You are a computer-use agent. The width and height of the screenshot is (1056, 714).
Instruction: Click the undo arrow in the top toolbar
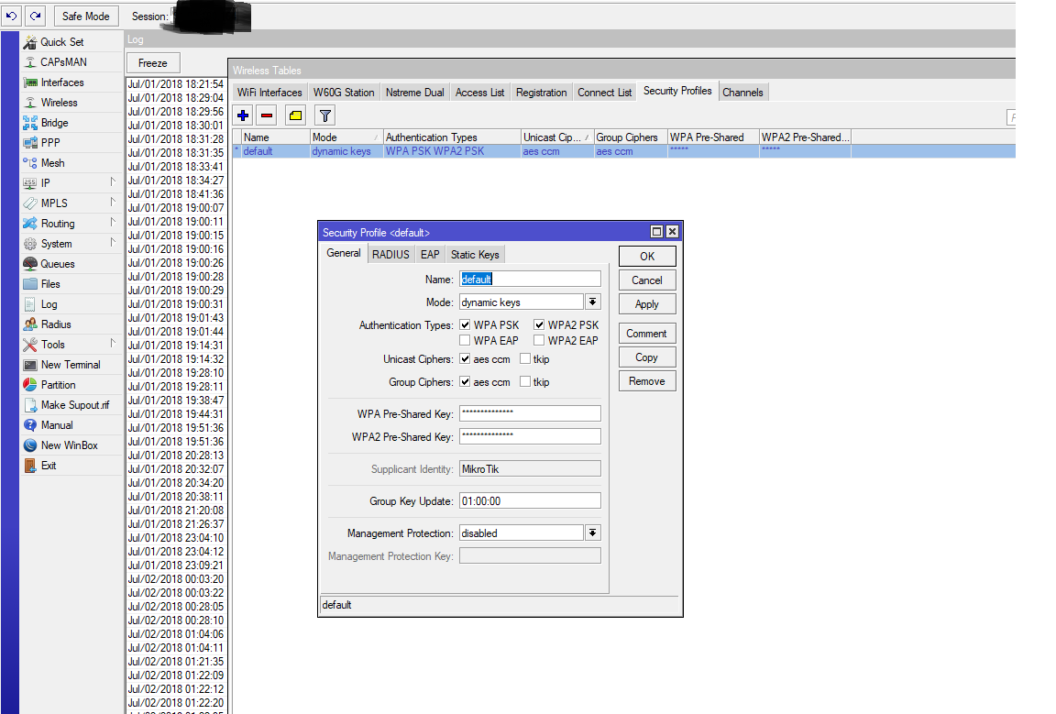coord(11,15)
